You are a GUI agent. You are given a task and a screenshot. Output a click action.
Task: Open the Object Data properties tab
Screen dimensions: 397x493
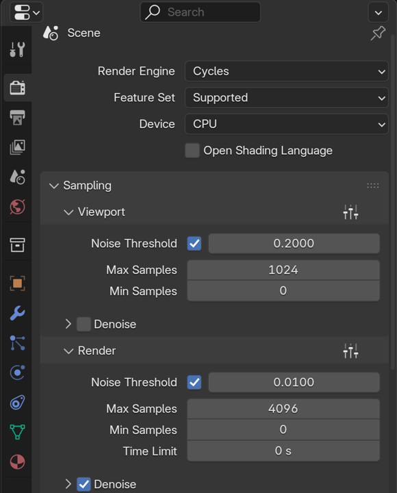18,432
